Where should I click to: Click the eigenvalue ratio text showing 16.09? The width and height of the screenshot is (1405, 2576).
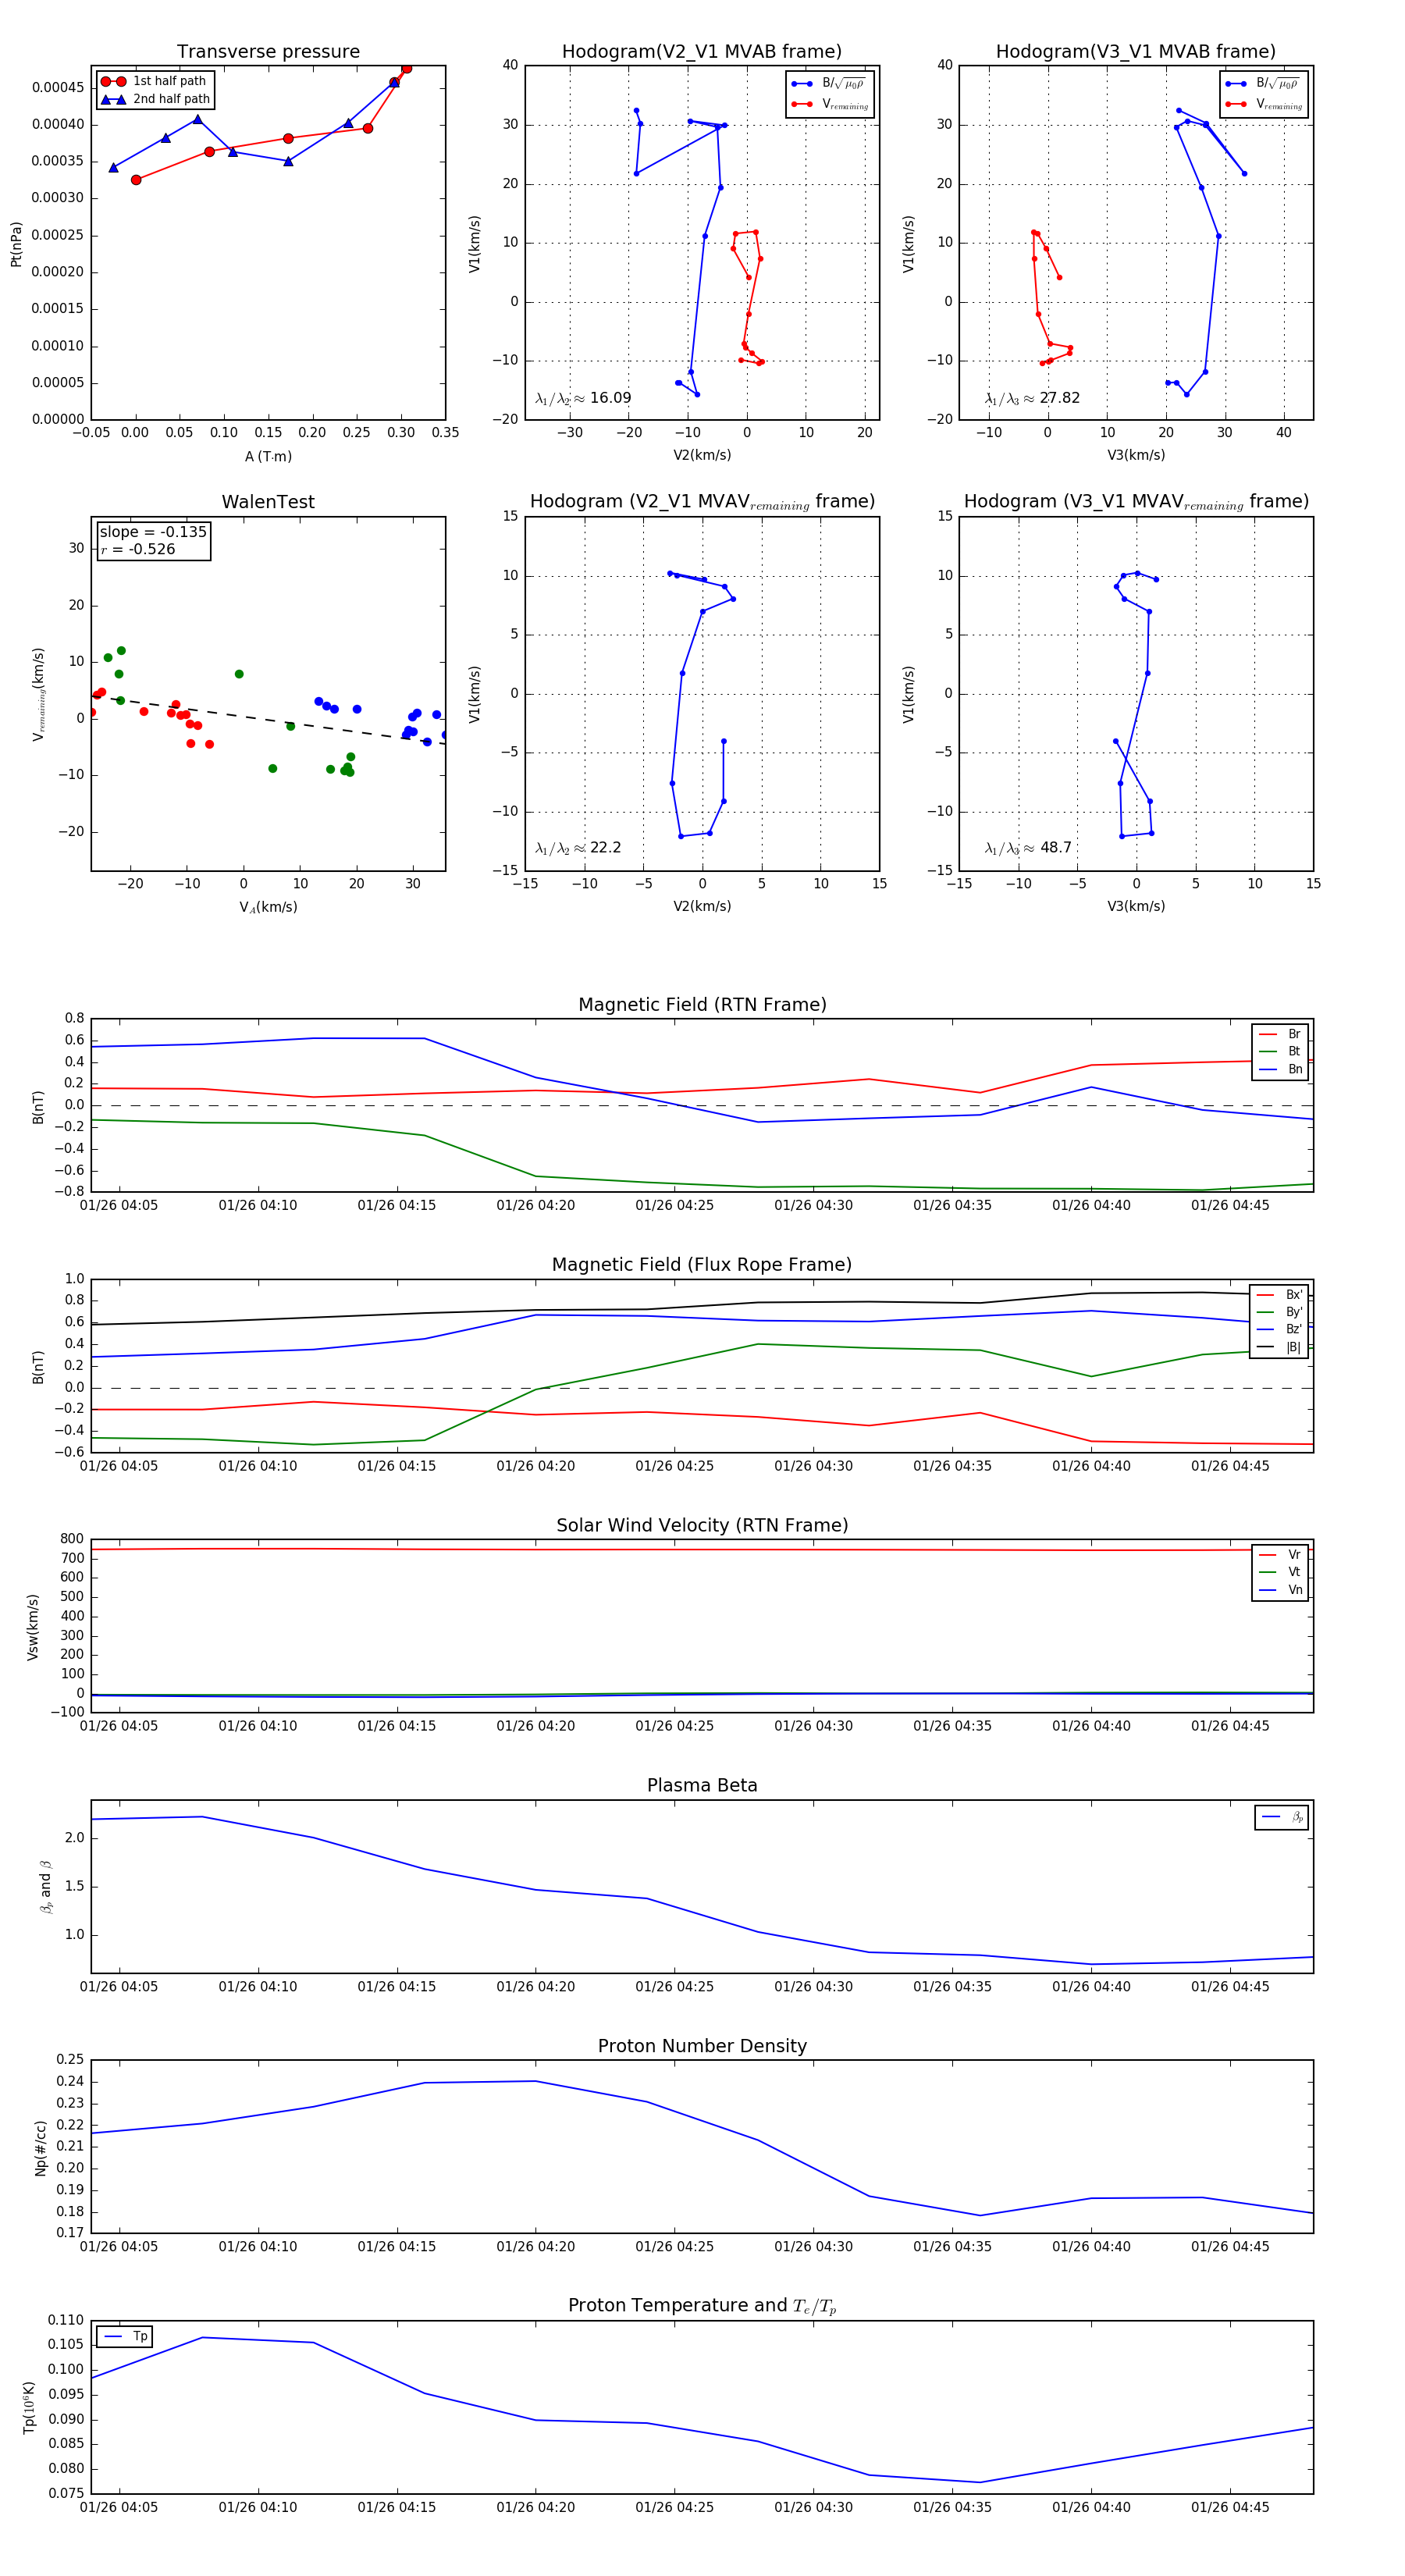click(x=583, y=398)
